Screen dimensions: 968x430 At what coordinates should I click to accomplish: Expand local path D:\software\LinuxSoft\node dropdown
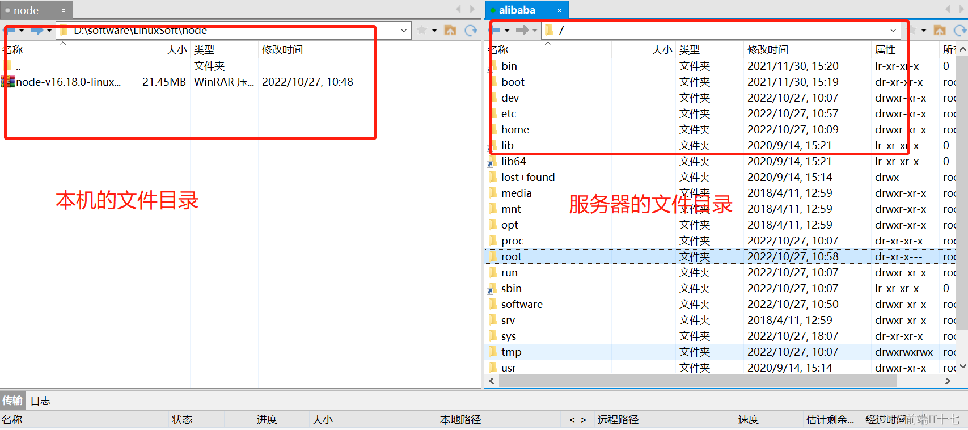404,30
